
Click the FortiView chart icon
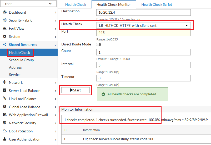[4, 28]
